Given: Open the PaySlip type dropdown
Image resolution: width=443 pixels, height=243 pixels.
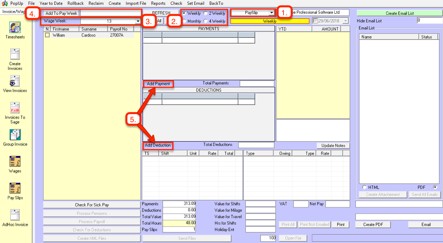Looking at the screenshot, I should (272, 13).
